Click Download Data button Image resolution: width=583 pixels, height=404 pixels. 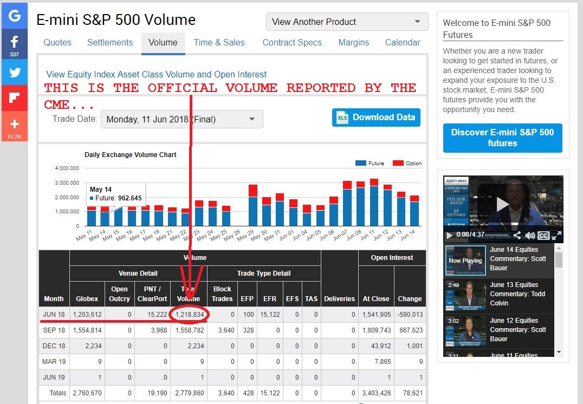376,118
